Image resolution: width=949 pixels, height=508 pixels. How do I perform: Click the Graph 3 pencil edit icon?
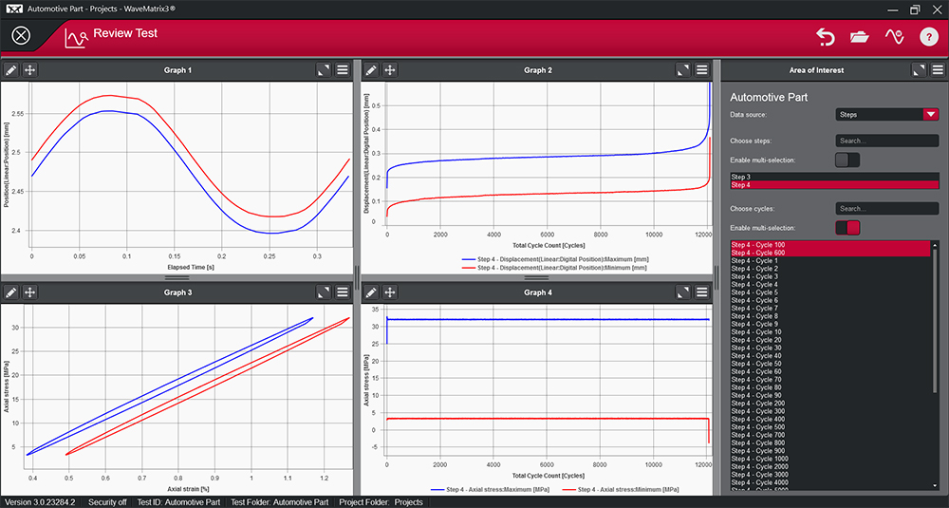[x=10, y=292]
